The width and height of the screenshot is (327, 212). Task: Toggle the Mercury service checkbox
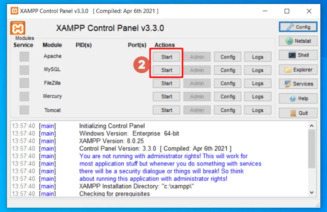coord(24,96)
